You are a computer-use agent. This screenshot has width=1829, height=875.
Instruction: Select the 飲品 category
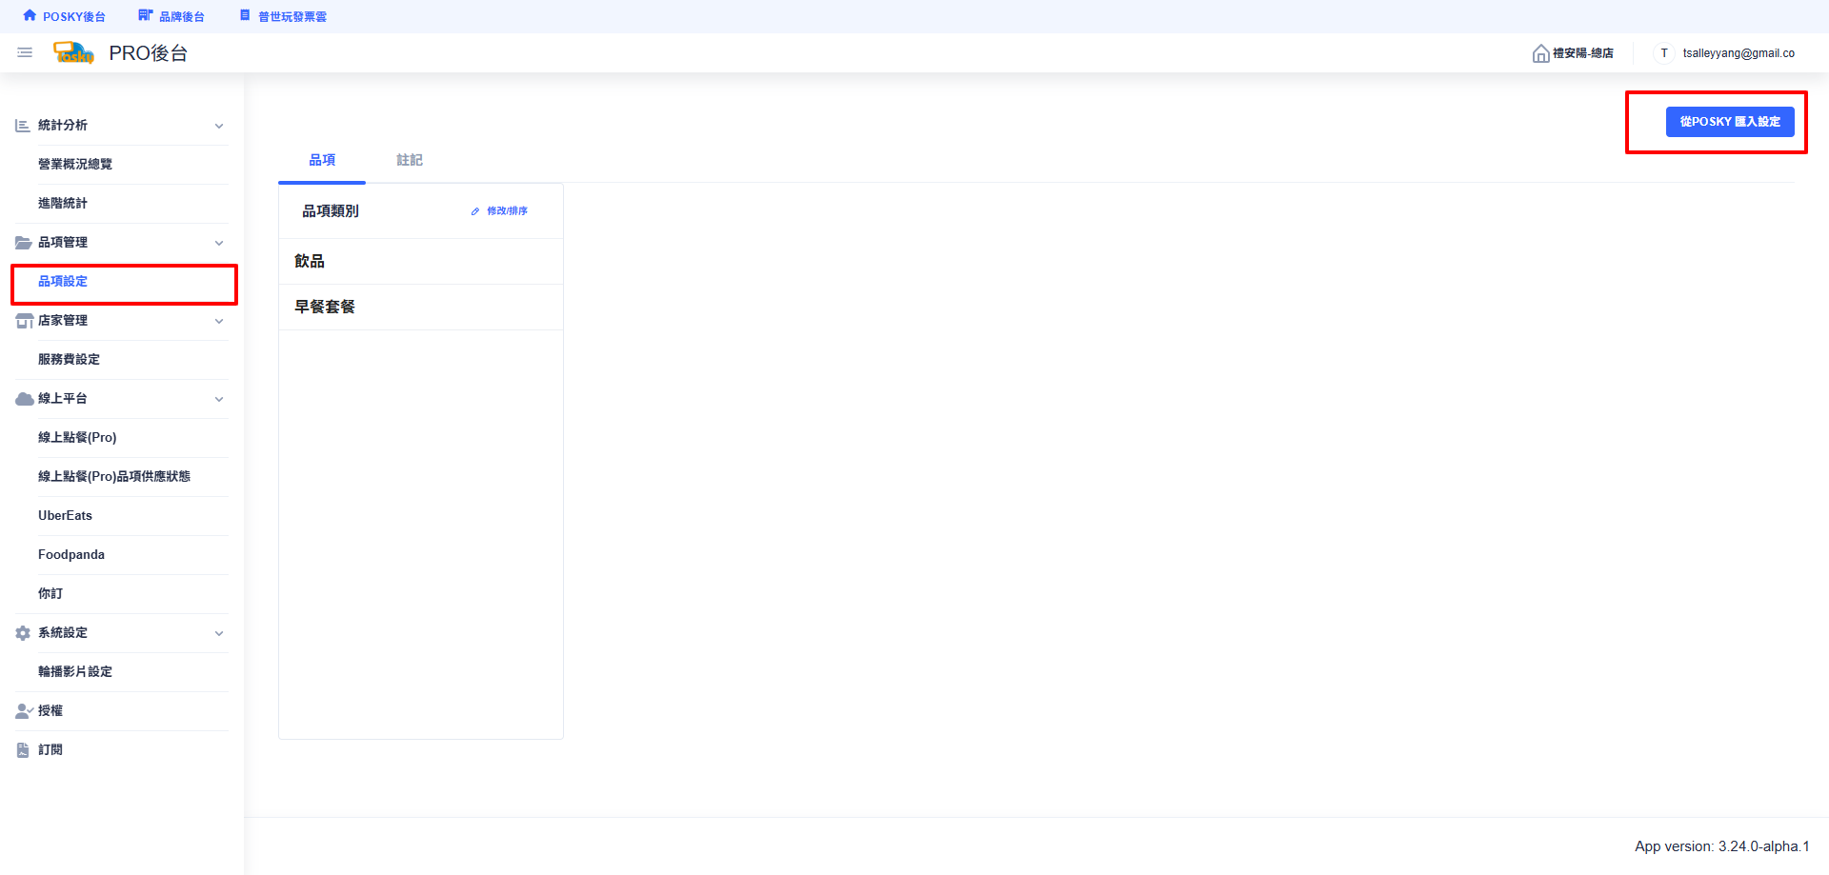[310, 261]
